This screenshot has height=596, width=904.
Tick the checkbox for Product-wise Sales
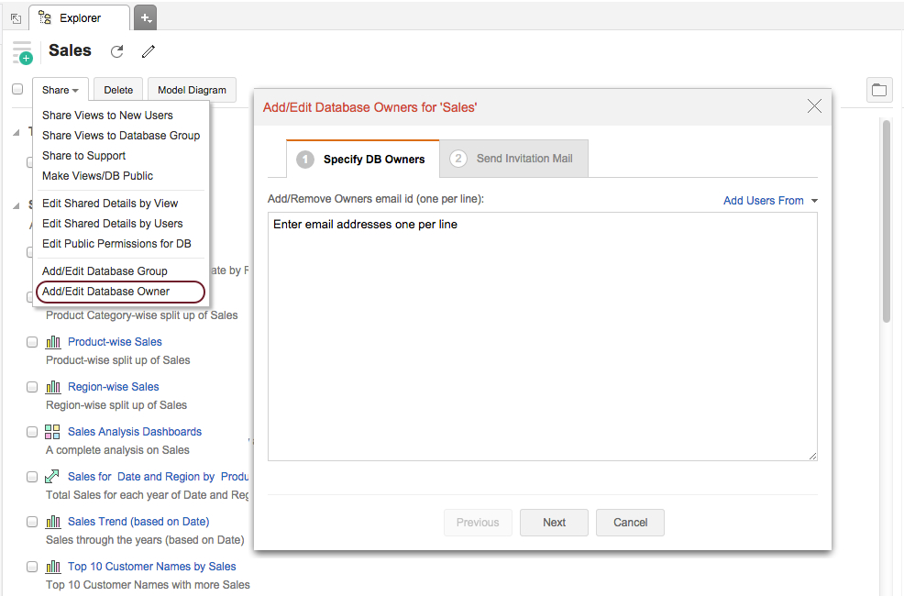pos(32,342)
